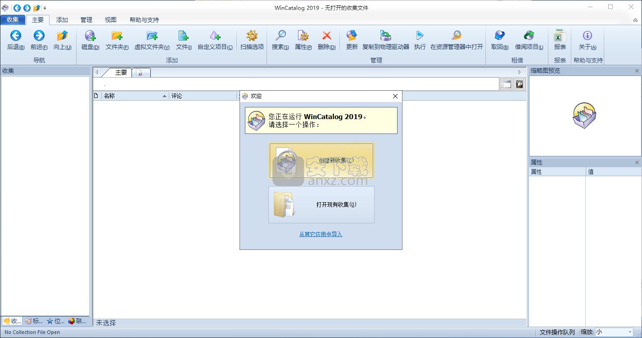642x338 pixels.
Task: Select 在资源管理器中打开 explorer icon
Action: [457, 40]
